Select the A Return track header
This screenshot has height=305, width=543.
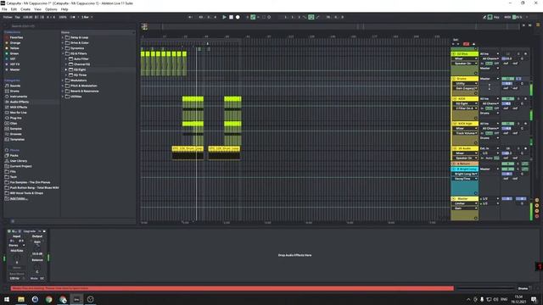pyautogui.click(x=465, y=164)
